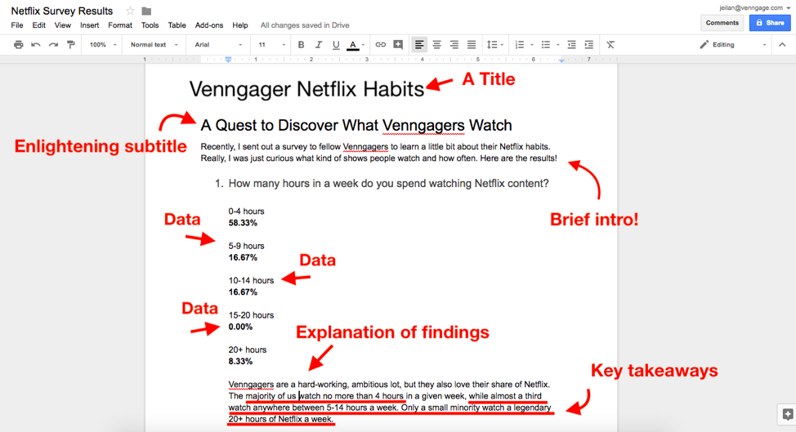Click the Comments button
The image size is (796, 432).
(x=722, y=23)
